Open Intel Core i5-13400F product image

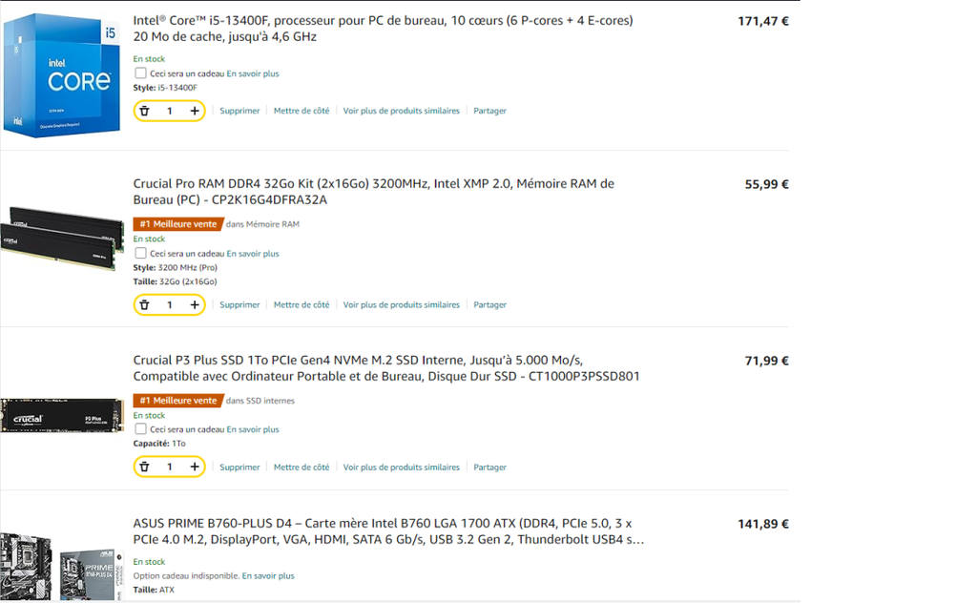[62, 74]
